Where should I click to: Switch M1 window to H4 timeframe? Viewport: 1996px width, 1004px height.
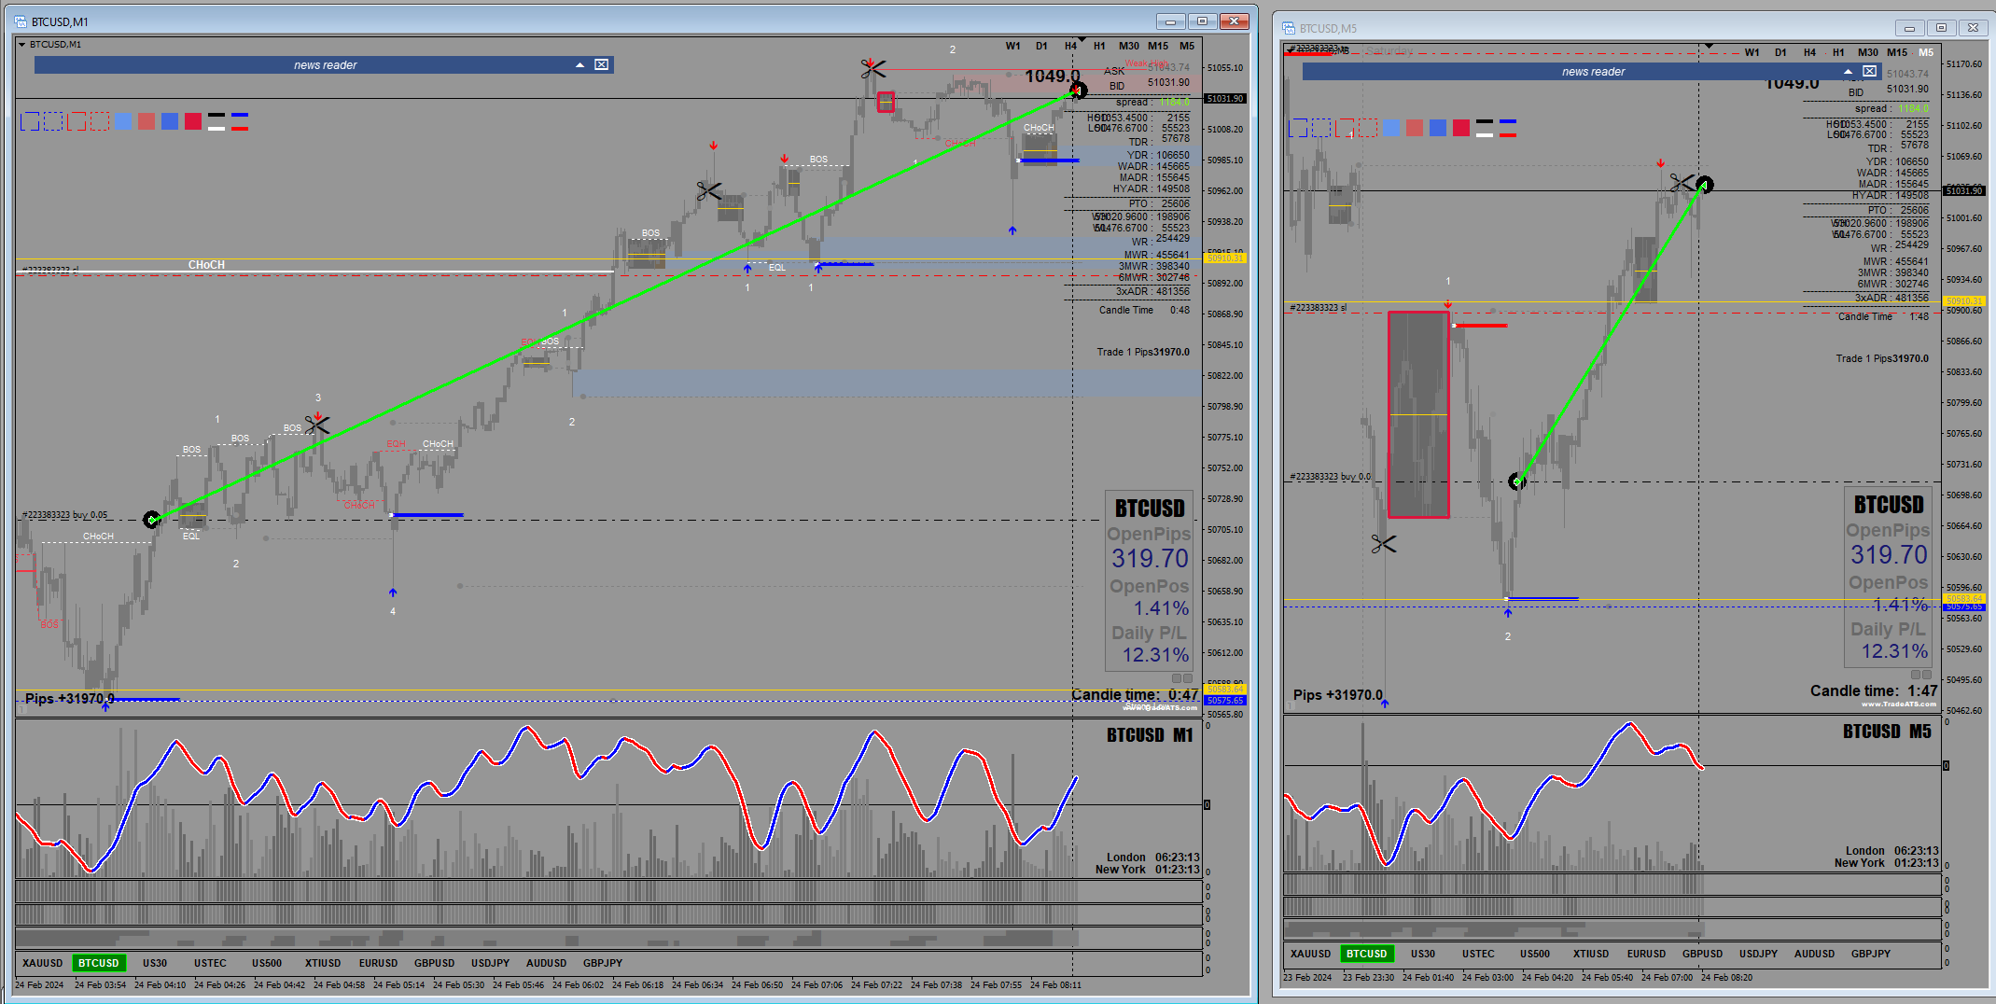1070,46
